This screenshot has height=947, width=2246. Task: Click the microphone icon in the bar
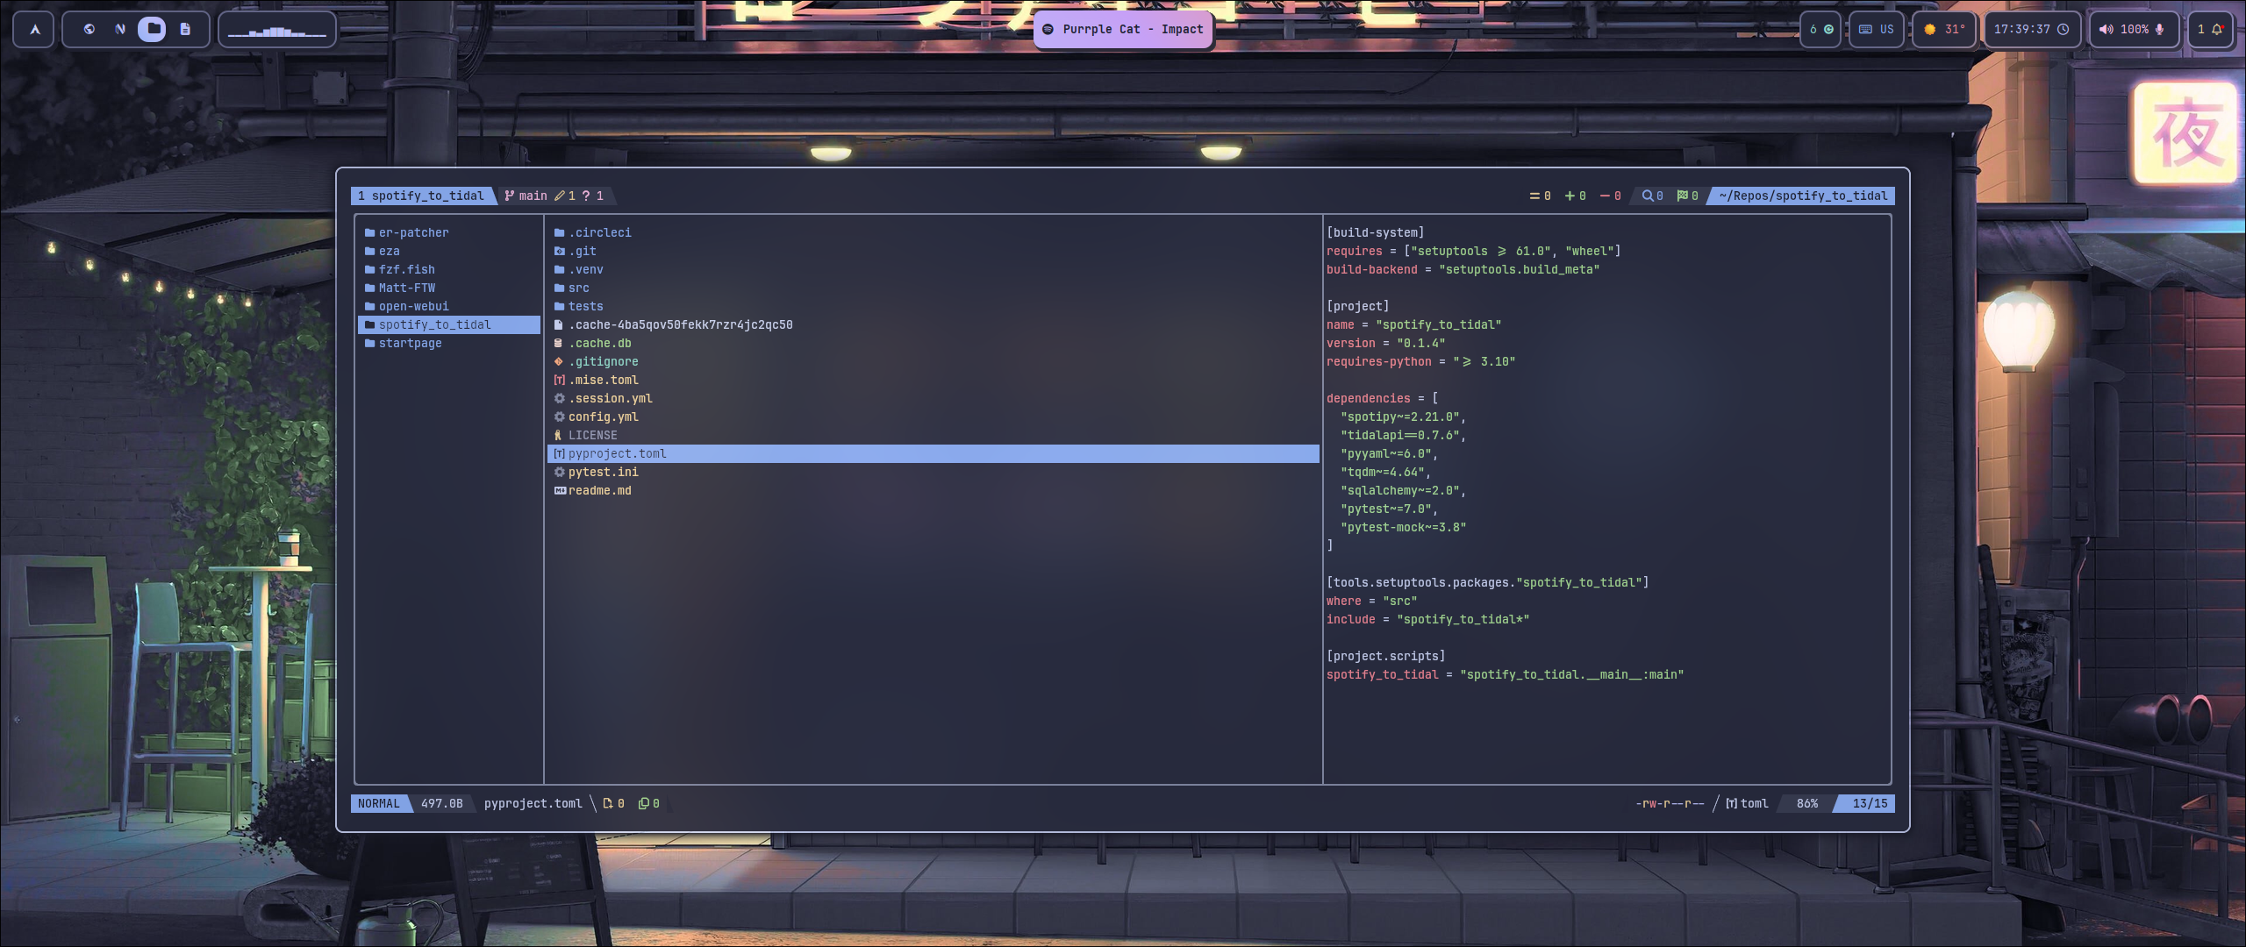(2160, 29)
